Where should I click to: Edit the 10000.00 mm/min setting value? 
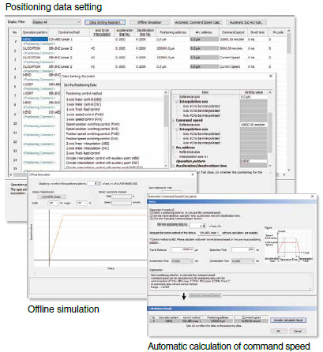pos(254,125)
